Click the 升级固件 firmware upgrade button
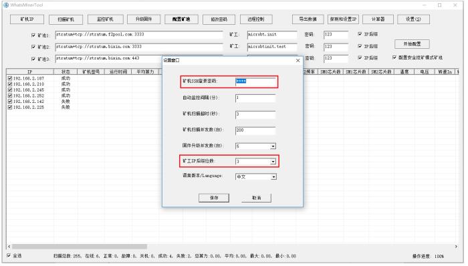Screen dimensions: 468x266 point(144,19)
